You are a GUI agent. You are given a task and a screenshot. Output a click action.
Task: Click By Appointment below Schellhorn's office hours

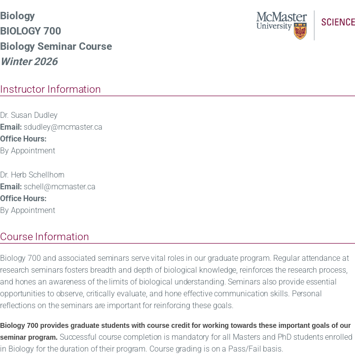tap(28, 211)
